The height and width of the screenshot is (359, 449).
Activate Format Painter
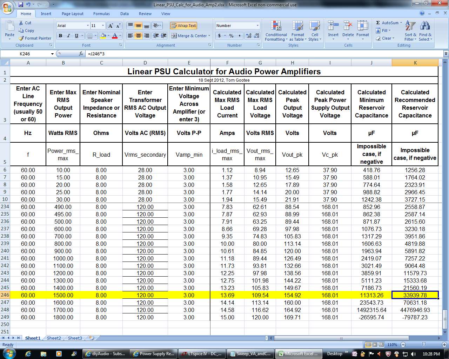(35, 38)
